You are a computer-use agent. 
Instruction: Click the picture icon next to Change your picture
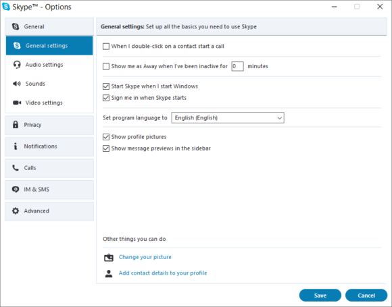point(109,257)
